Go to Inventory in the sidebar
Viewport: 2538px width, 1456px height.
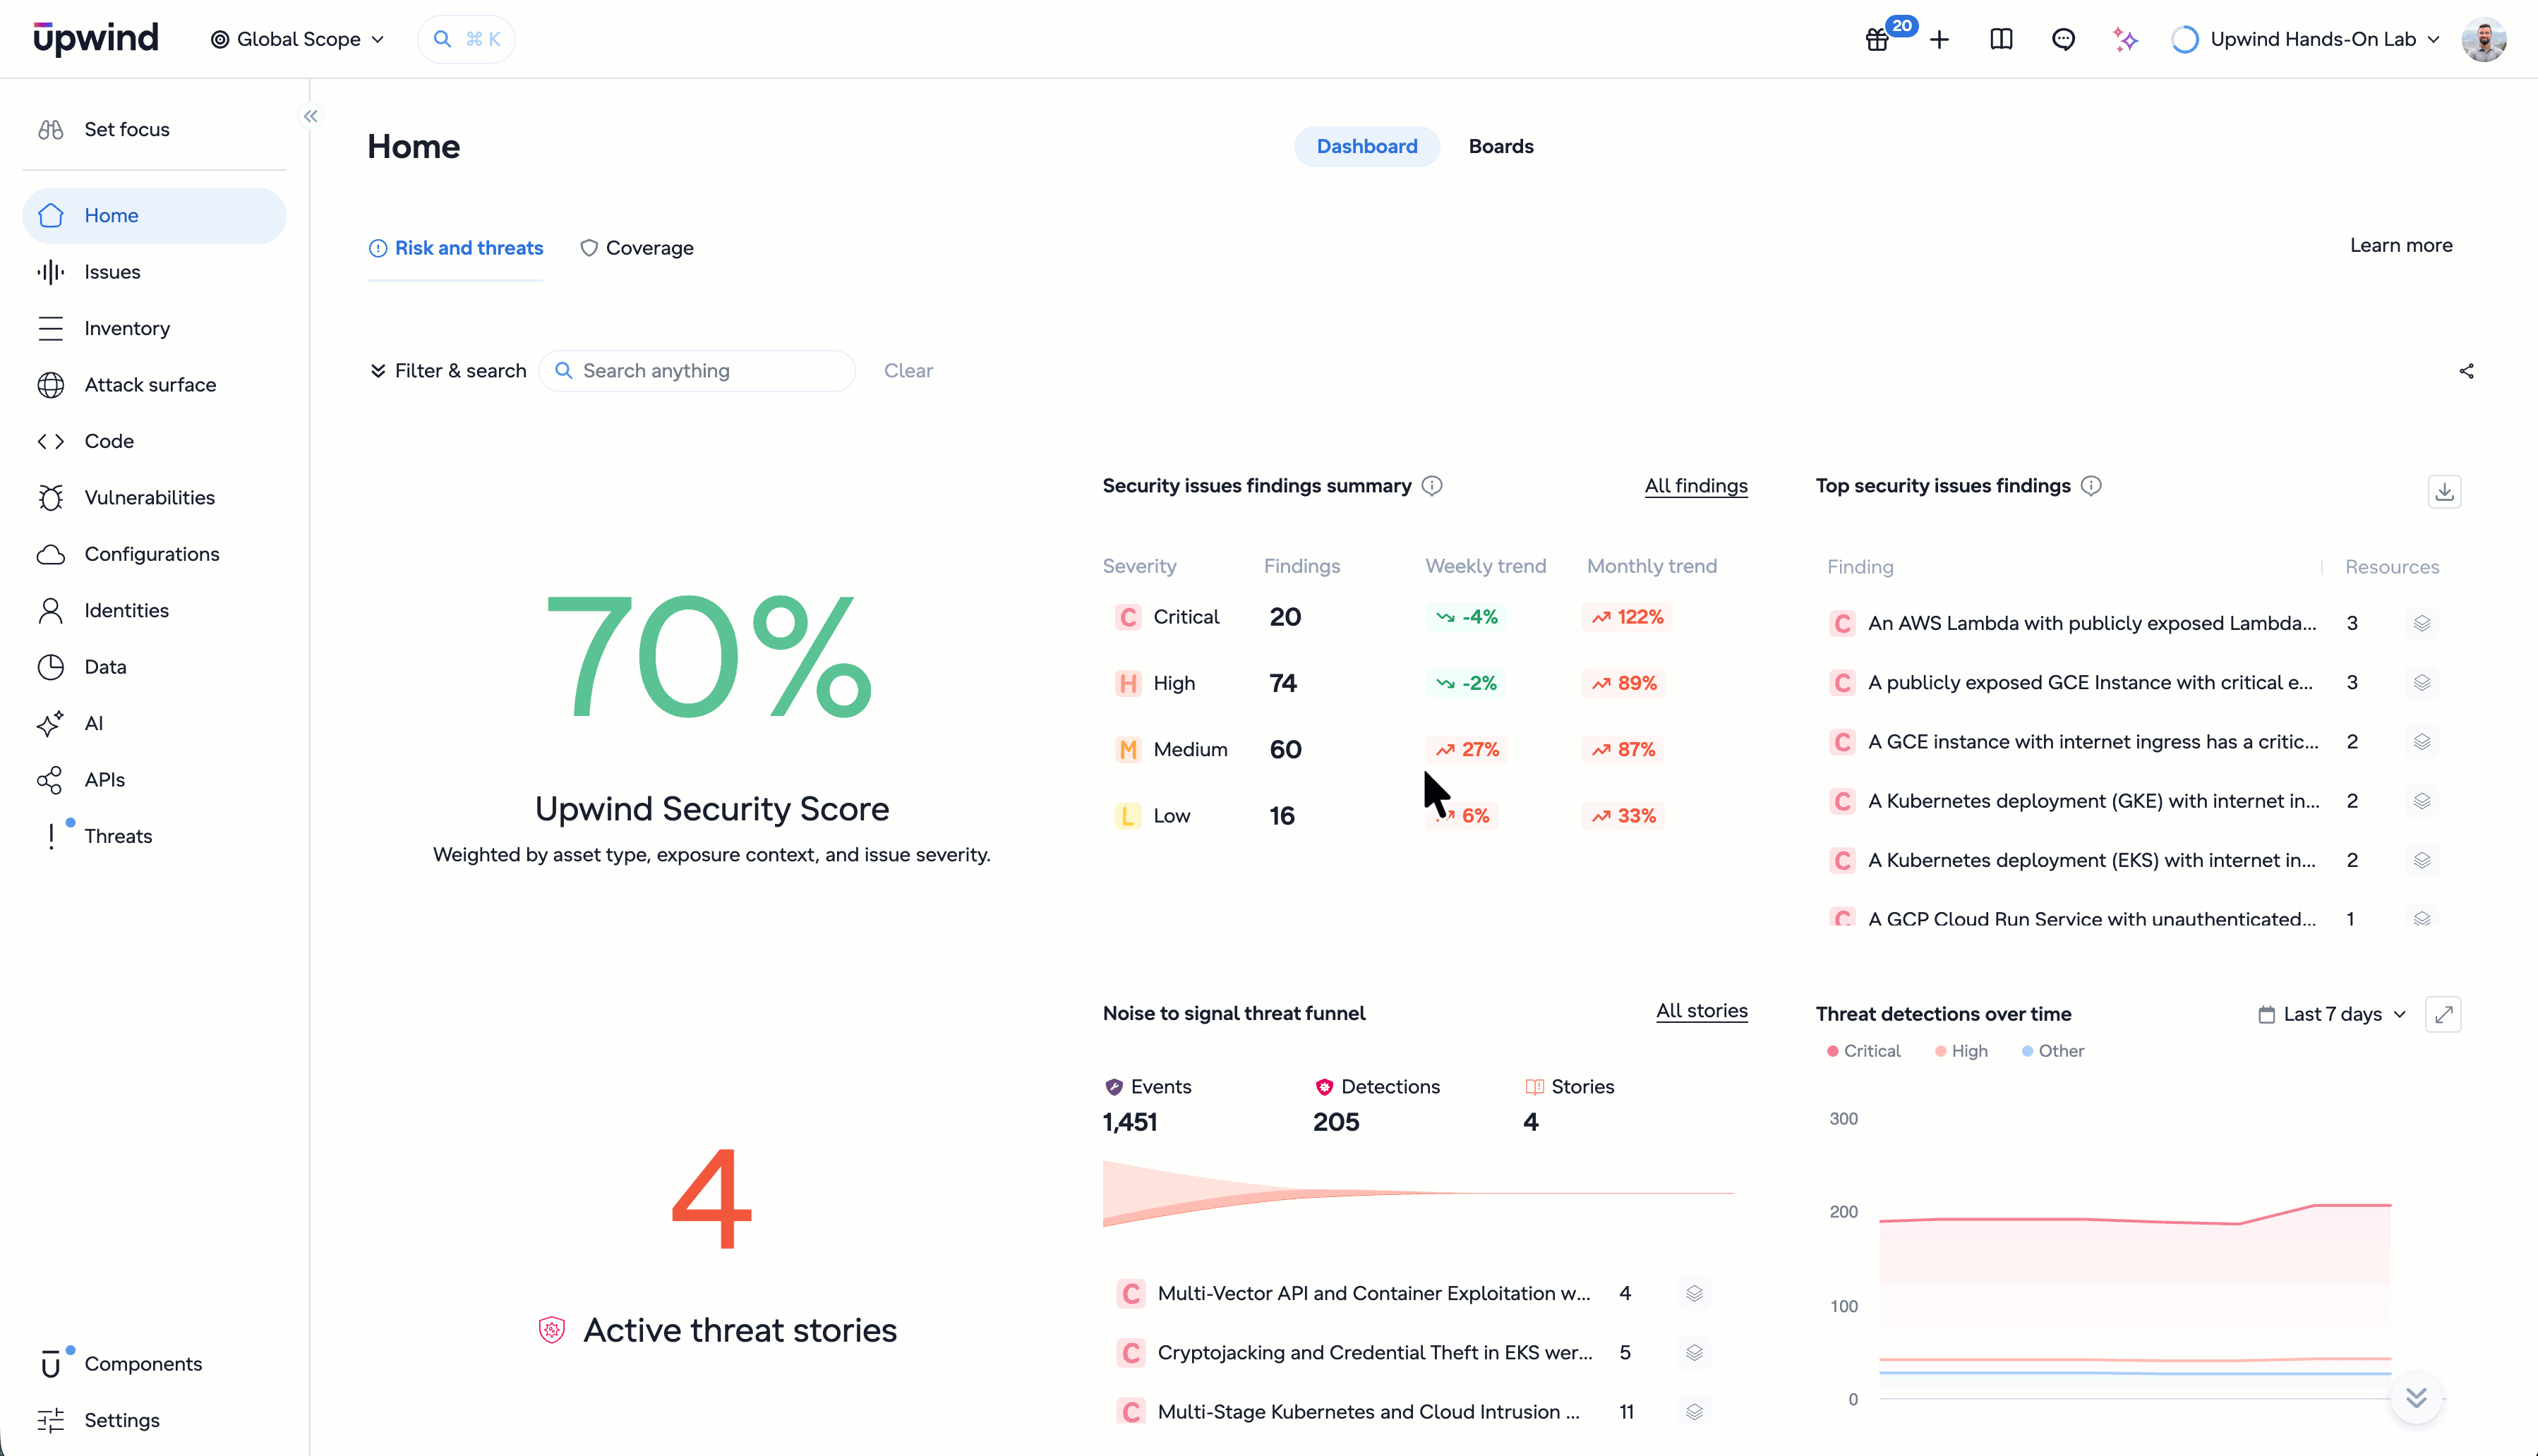154,328
